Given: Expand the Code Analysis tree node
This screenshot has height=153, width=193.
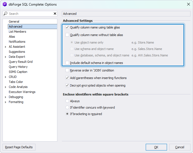Looking at the screenshot, I should [x=6, y=87].
